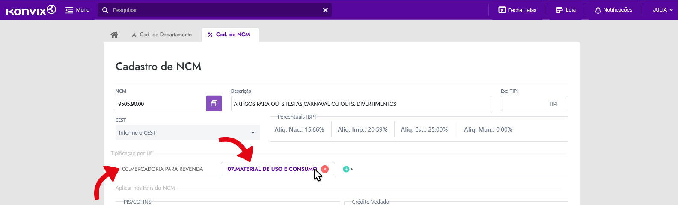Image resolution: width=678 pixels, height=205 pixels.
Task: Click Aliq. Nac.: 15,66% value
Action: tap(299, 129)
